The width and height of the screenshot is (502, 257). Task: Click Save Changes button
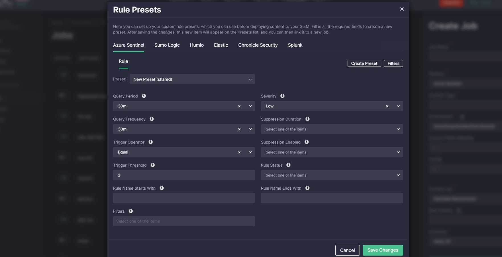(383, 250)
